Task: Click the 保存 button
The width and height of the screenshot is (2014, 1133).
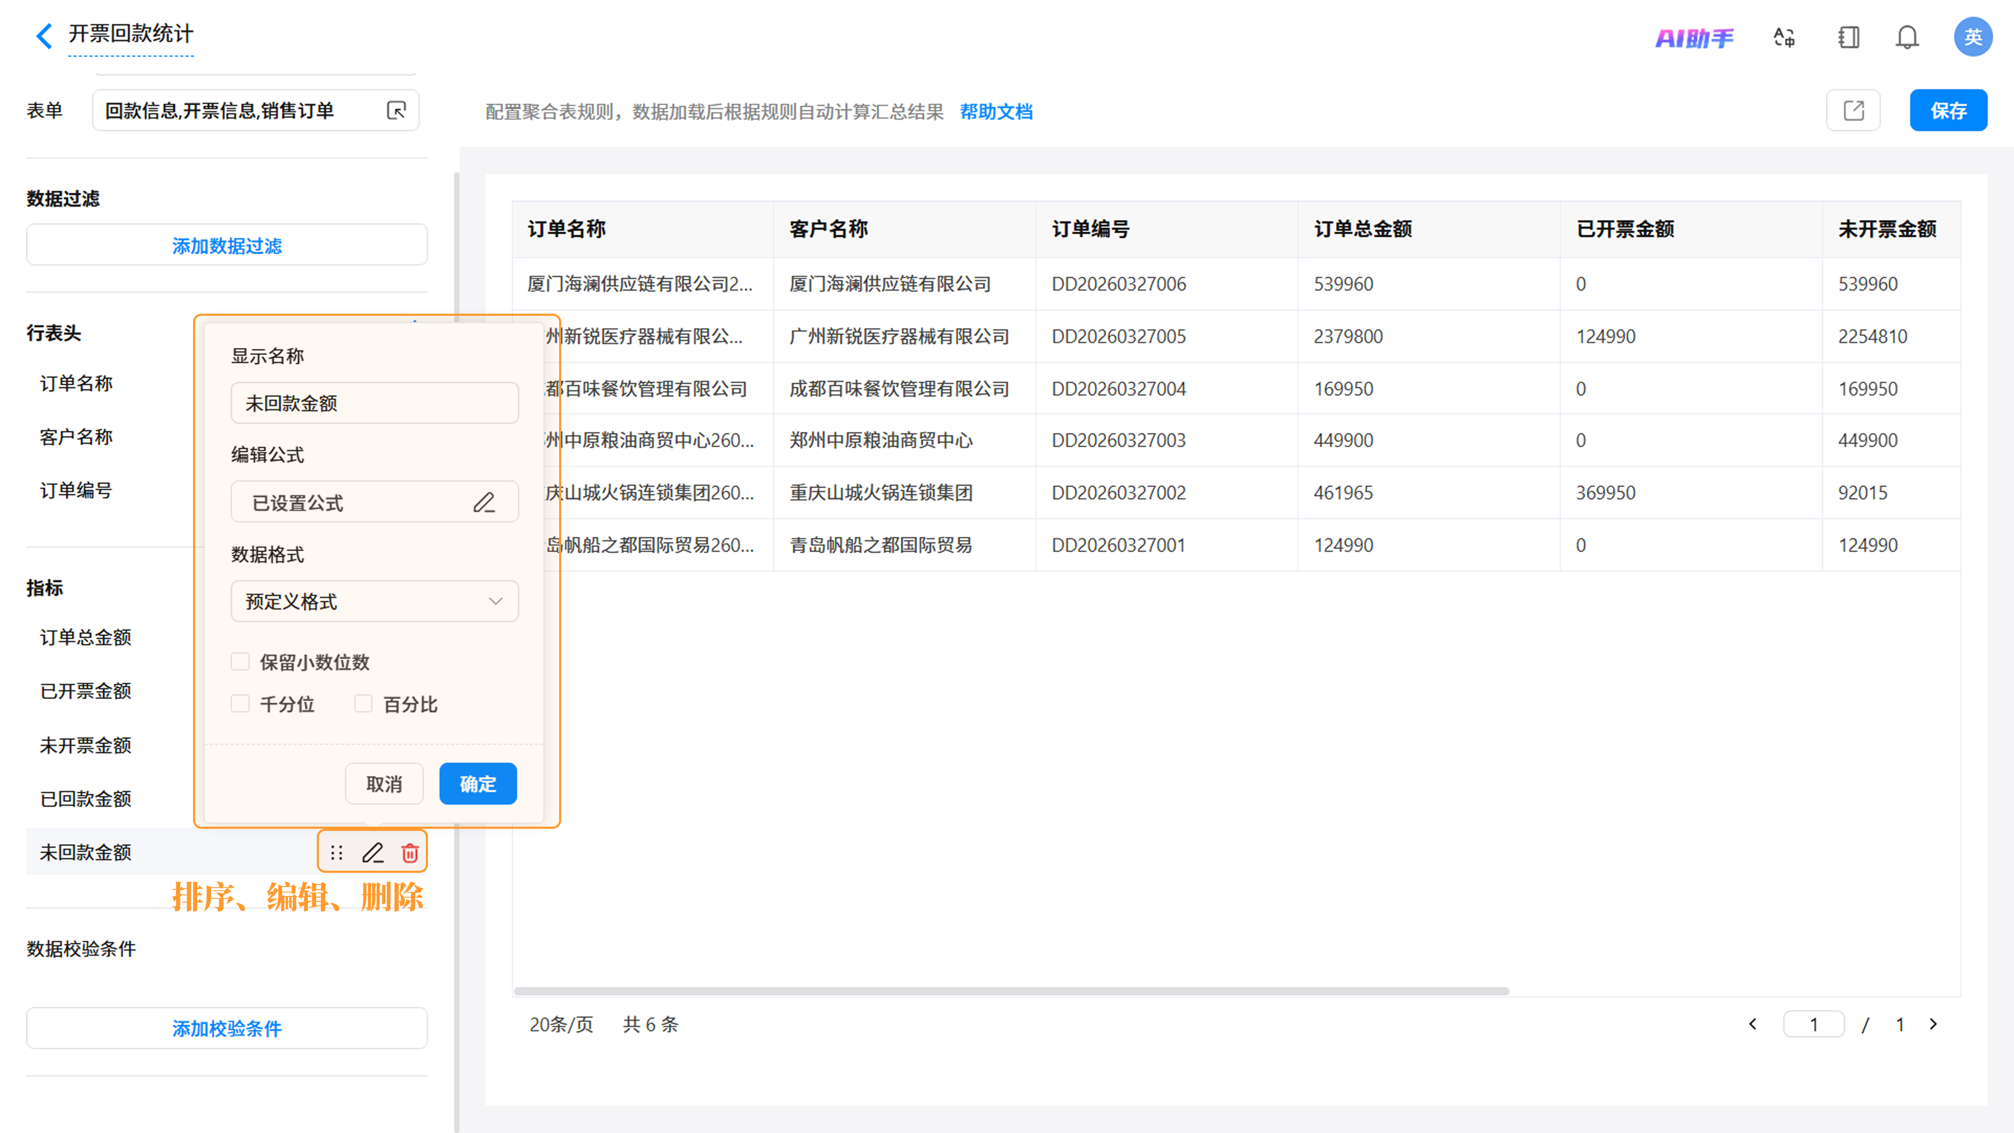Action: coord(1948,110)
